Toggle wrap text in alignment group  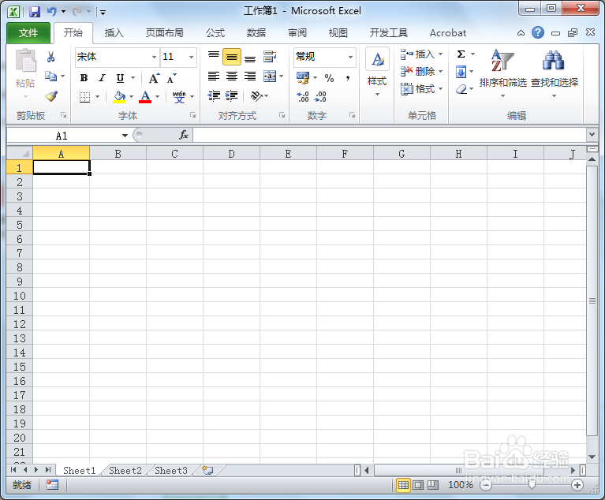tap(270, 57)
